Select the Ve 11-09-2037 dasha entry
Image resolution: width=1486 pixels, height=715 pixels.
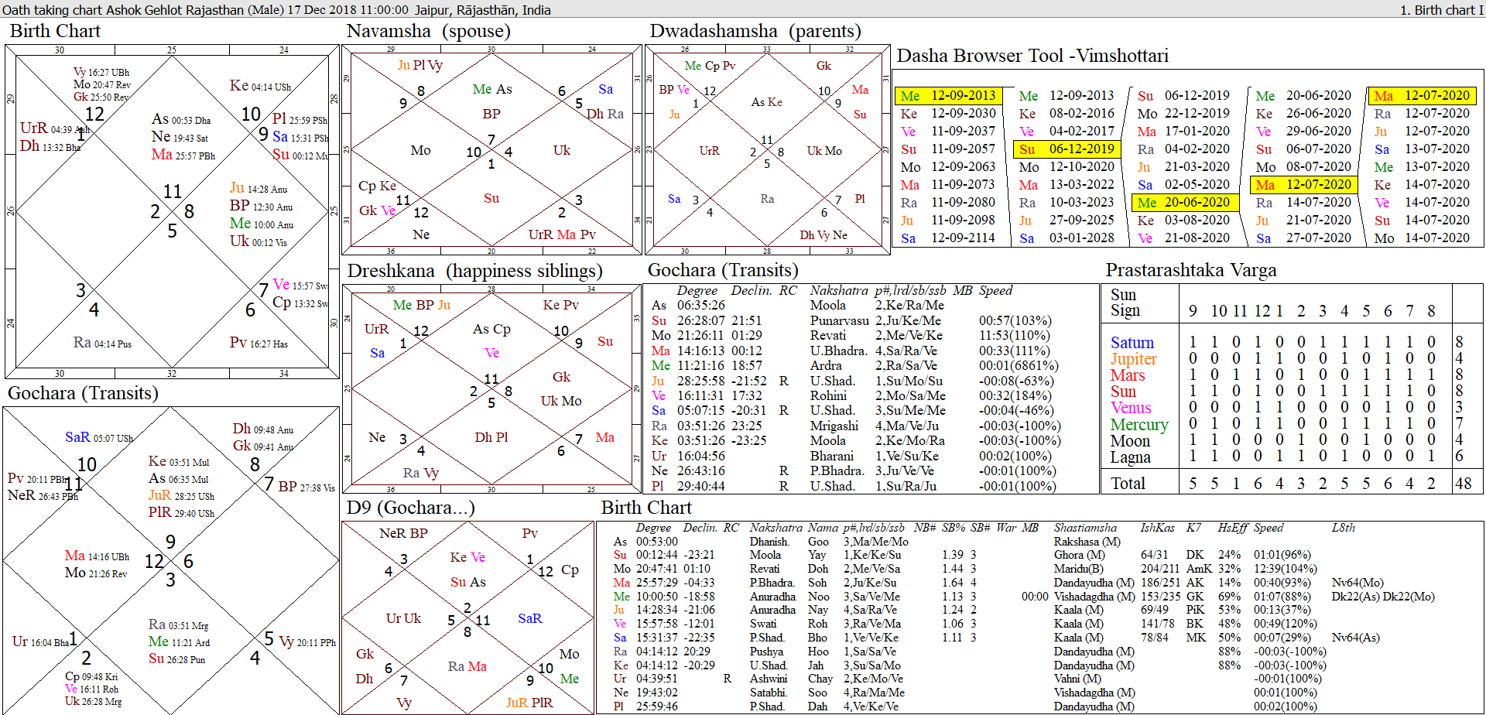tap(948, 131)
